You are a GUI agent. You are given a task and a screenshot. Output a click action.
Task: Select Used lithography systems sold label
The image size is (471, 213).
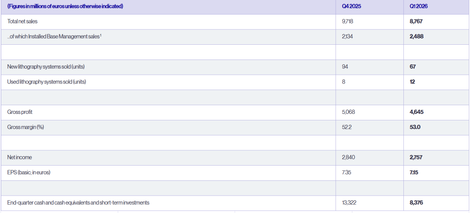point(47,82)
